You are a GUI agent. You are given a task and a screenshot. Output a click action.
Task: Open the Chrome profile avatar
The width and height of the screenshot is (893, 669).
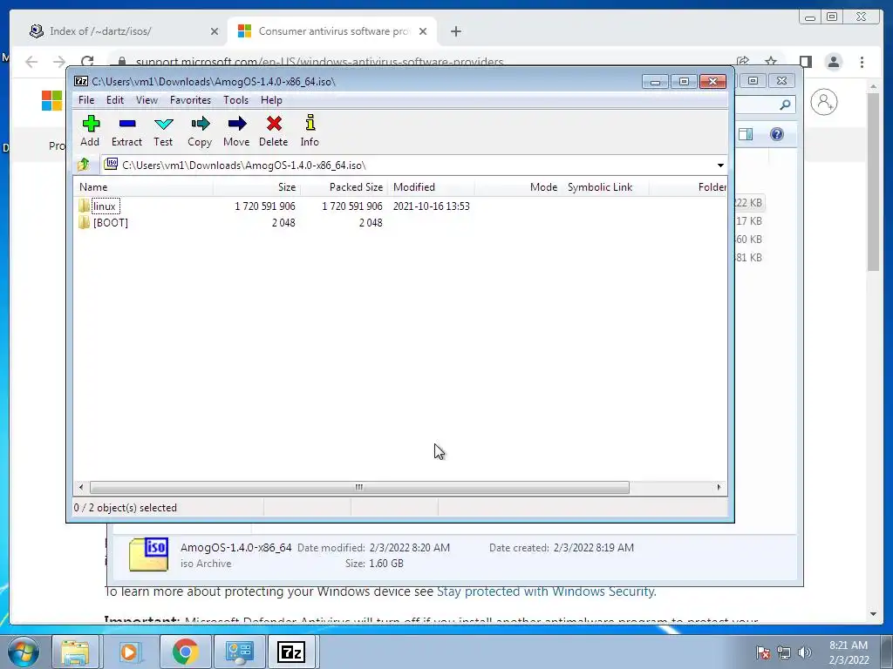point(833,62)
